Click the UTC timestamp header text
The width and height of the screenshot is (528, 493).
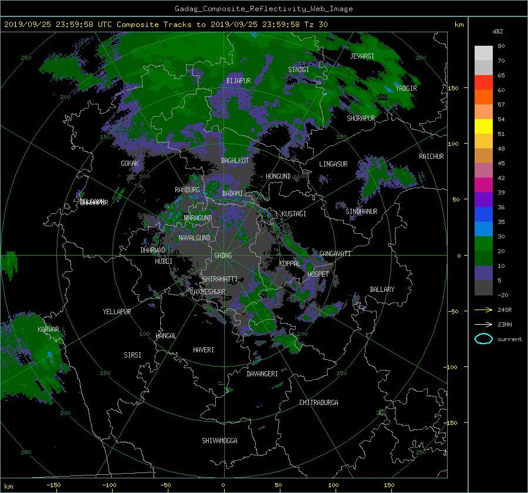tap(165, 25)
